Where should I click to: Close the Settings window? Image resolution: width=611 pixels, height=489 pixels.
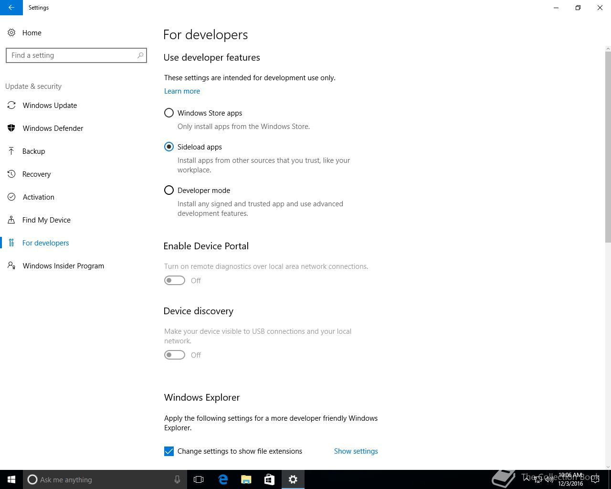tap(600, 8)
